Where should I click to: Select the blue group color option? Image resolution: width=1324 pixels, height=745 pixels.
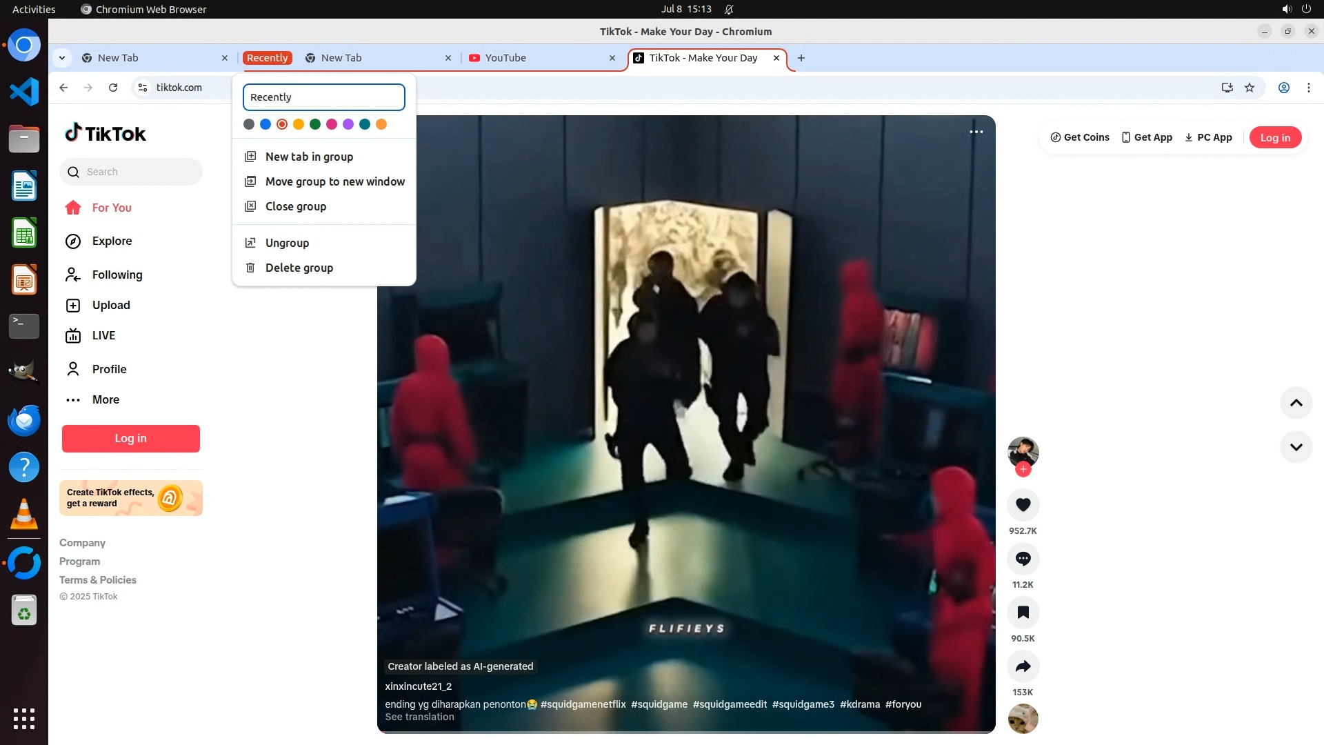pos(265,125)
